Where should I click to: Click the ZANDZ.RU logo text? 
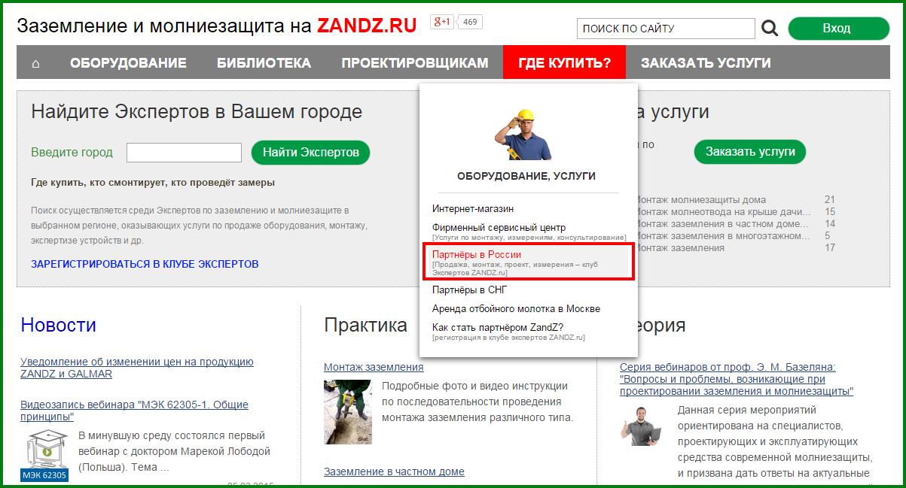click(367, 25)
